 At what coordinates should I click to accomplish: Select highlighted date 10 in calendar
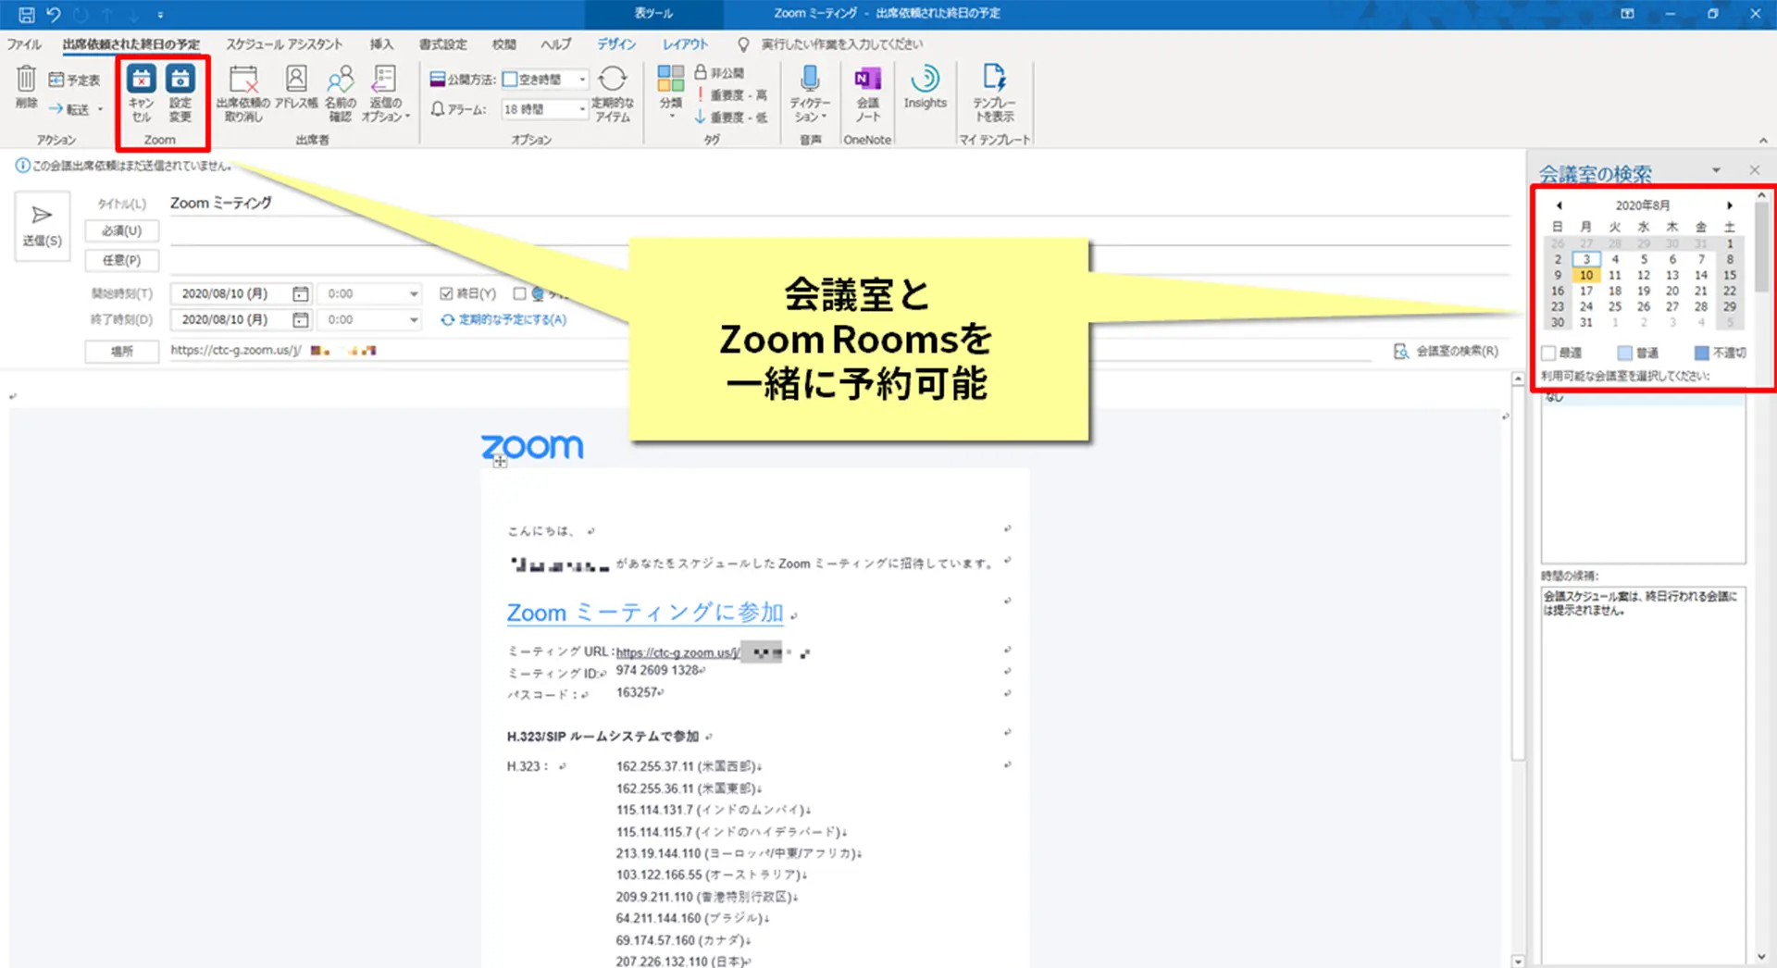(1586, 275)
